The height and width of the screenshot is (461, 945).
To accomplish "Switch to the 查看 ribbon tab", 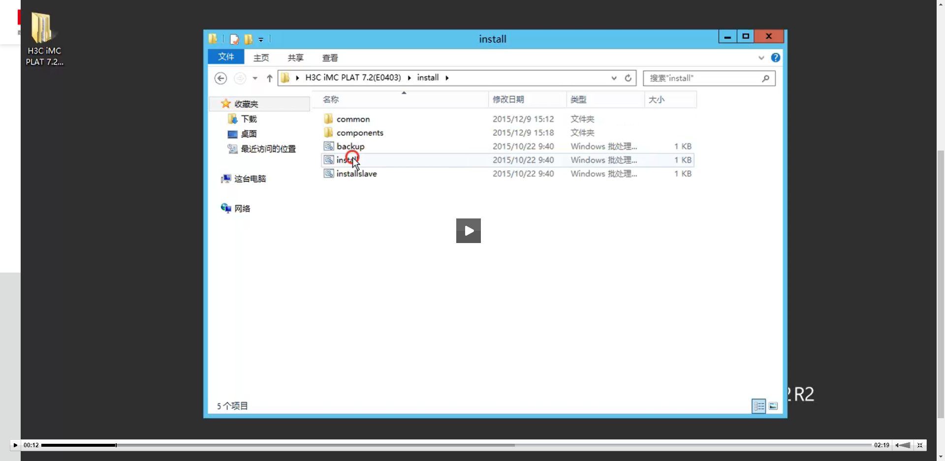I will click(x=330, y=58).
